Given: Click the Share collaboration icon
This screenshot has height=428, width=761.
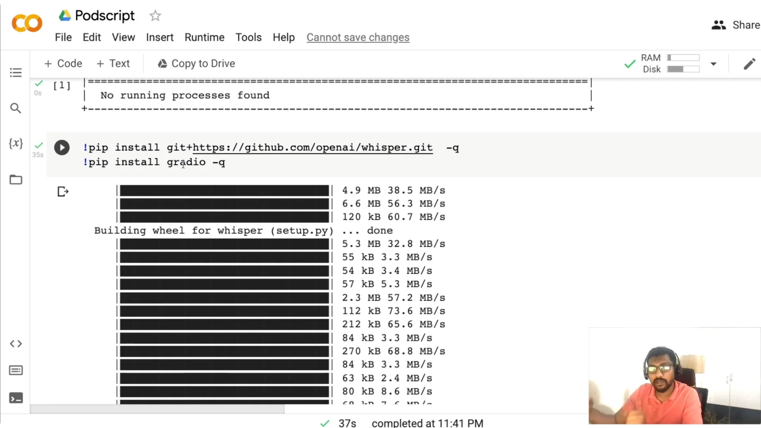Looking at the screenshot, I should [719, 25].
